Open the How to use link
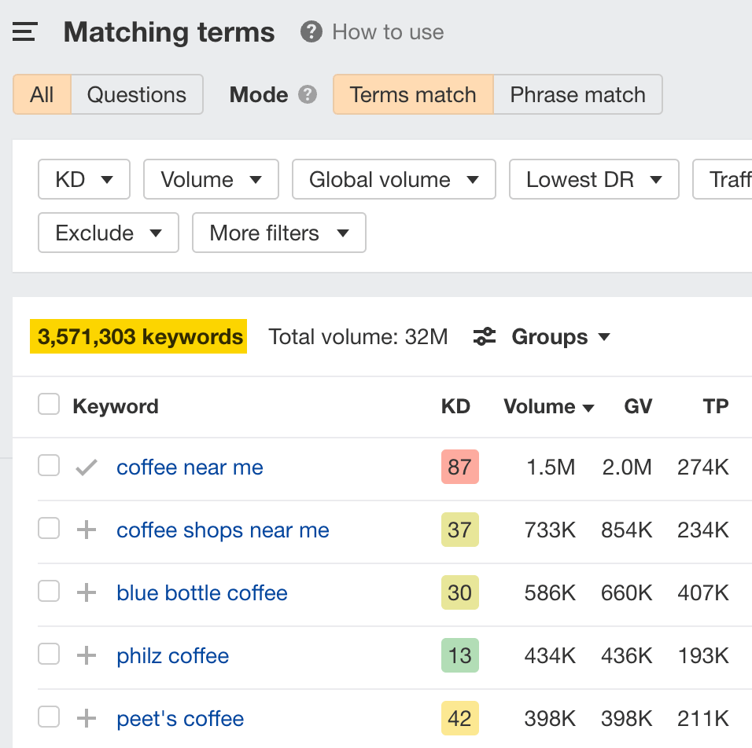The height and width of the screenshot is (748, 752). [x=388, y=32]
